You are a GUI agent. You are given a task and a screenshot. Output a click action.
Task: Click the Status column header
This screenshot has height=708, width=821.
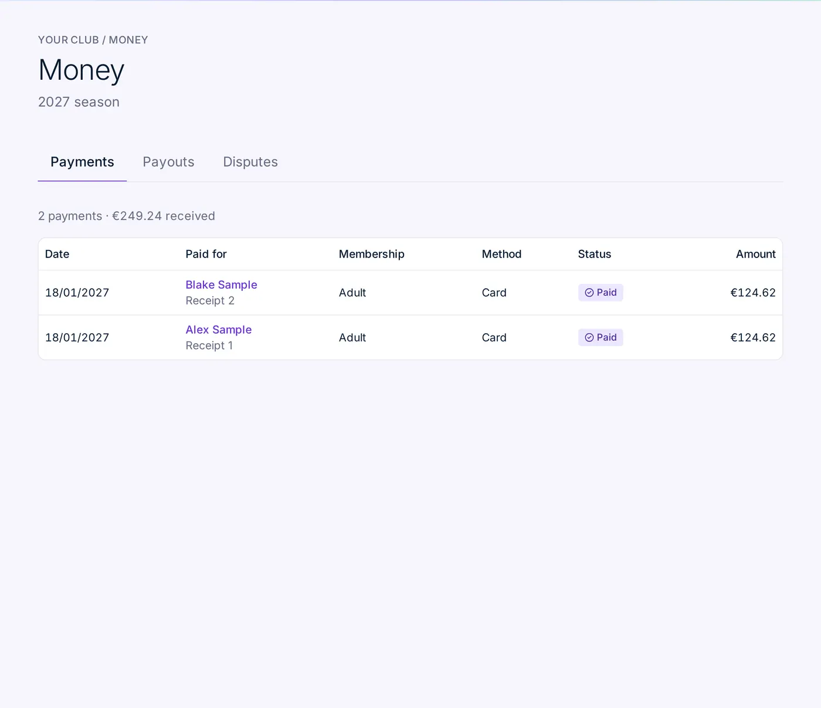(x=594, y=254)
